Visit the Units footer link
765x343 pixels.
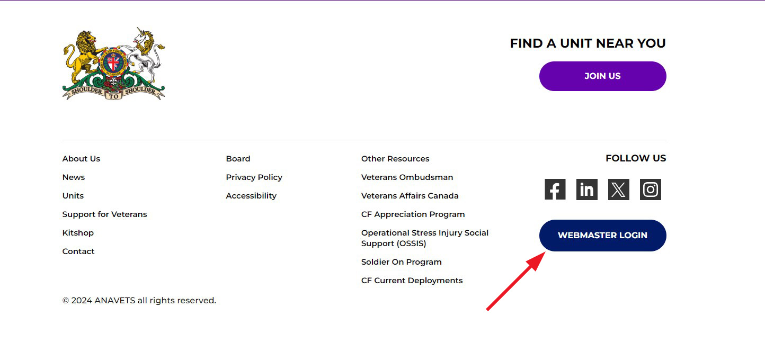tap(73, 196)
